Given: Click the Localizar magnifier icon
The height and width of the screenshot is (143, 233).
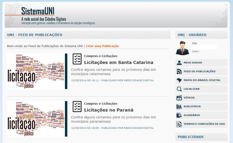Looking at the screenshot, I should pos(179,89).
